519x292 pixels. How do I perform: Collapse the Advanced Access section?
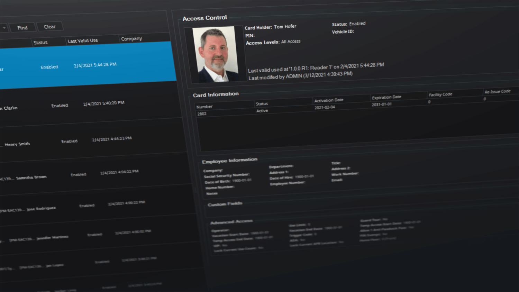[x=231, y=221]
